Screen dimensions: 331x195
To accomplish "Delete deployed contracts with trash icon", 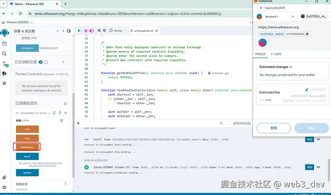I will click(65, 104).
